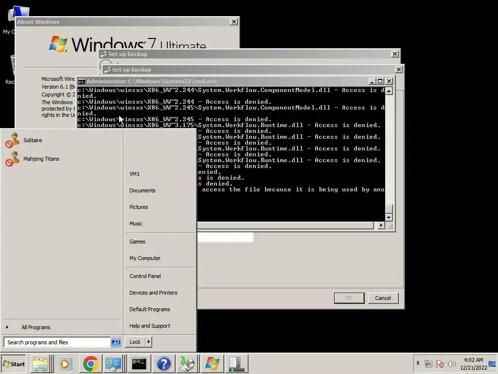Open Google Chrome from the taskbar
This screenshot has height=374, width=498.
(91, 364)
